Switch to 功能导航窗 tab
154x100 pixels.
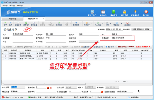12,19
